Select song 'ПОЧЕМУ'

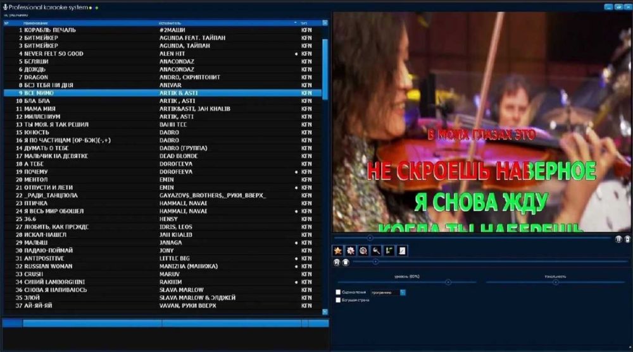(36, 172)
